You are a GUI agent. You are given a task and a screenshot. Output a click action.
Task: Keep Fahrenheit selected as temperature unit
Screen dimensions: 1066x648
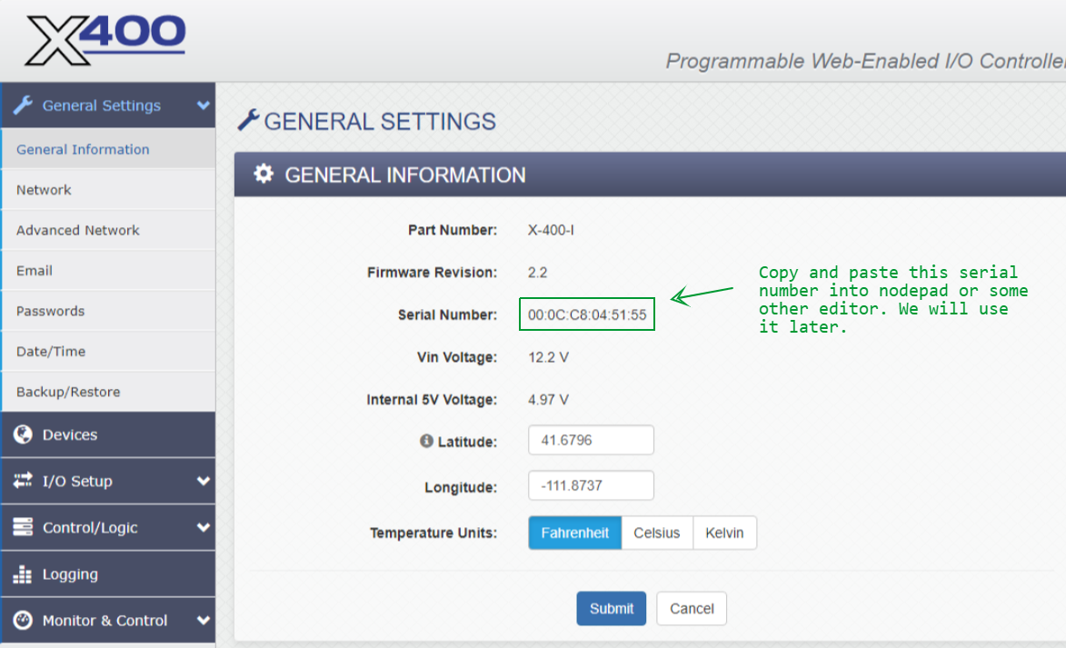point(574,533)
